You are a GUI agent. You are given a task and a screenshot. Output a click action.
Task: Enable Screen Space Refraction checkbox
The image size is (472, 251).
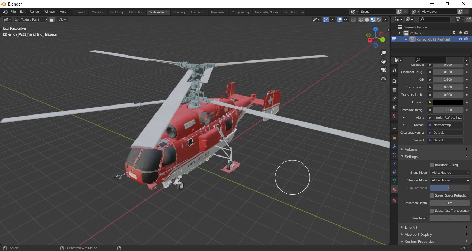coord(432,195)
